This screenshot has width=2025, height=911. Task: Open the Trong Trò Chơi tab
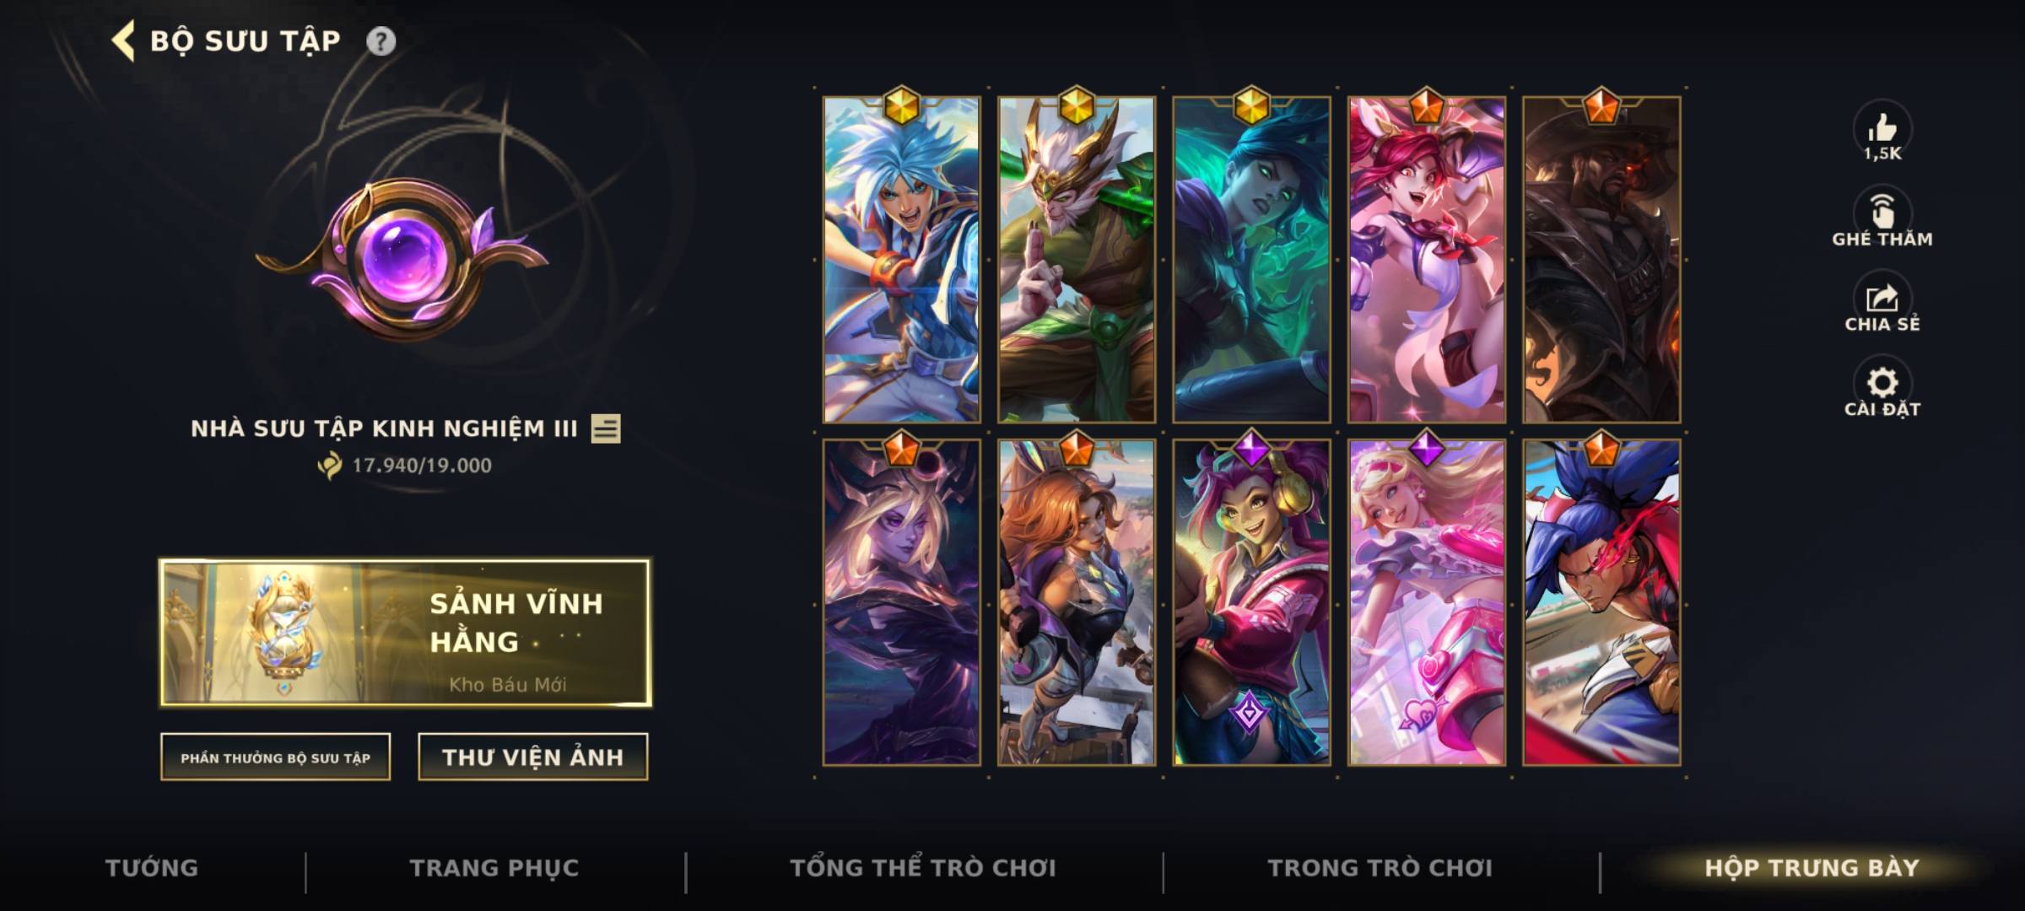(x=1380, y=868)
